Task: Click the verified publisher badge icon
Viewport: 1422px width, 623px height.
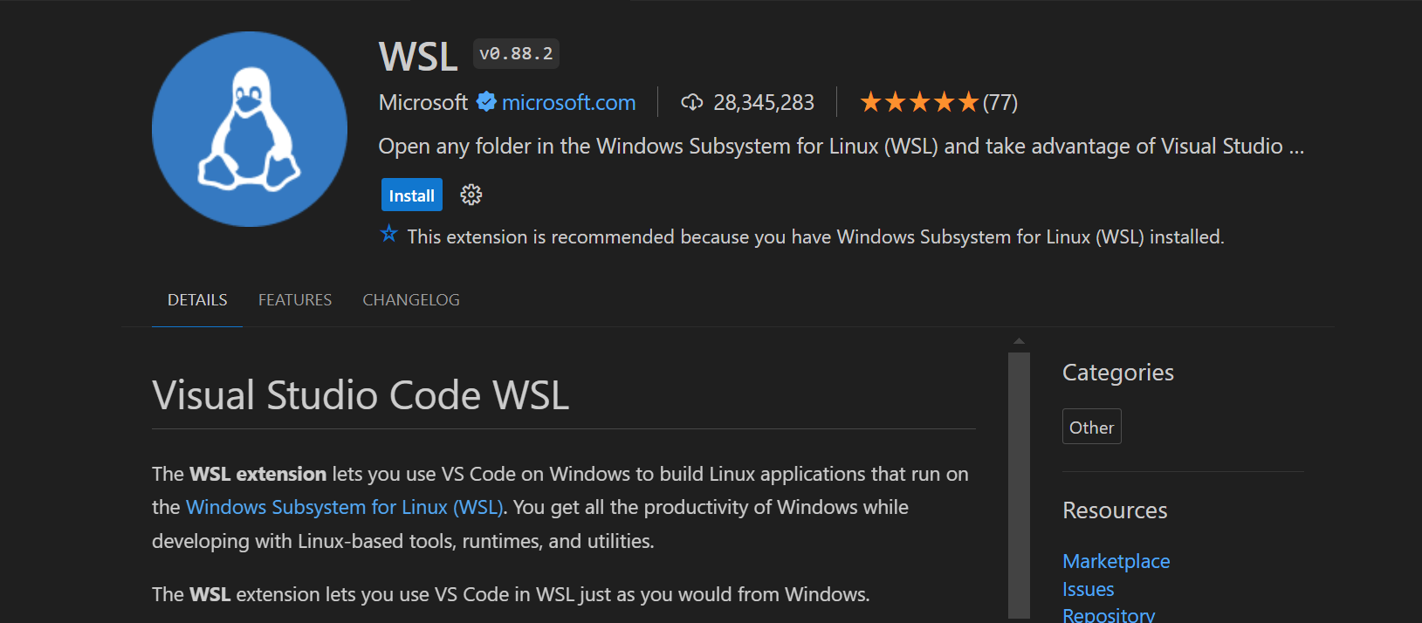Action: coord(486,102)
